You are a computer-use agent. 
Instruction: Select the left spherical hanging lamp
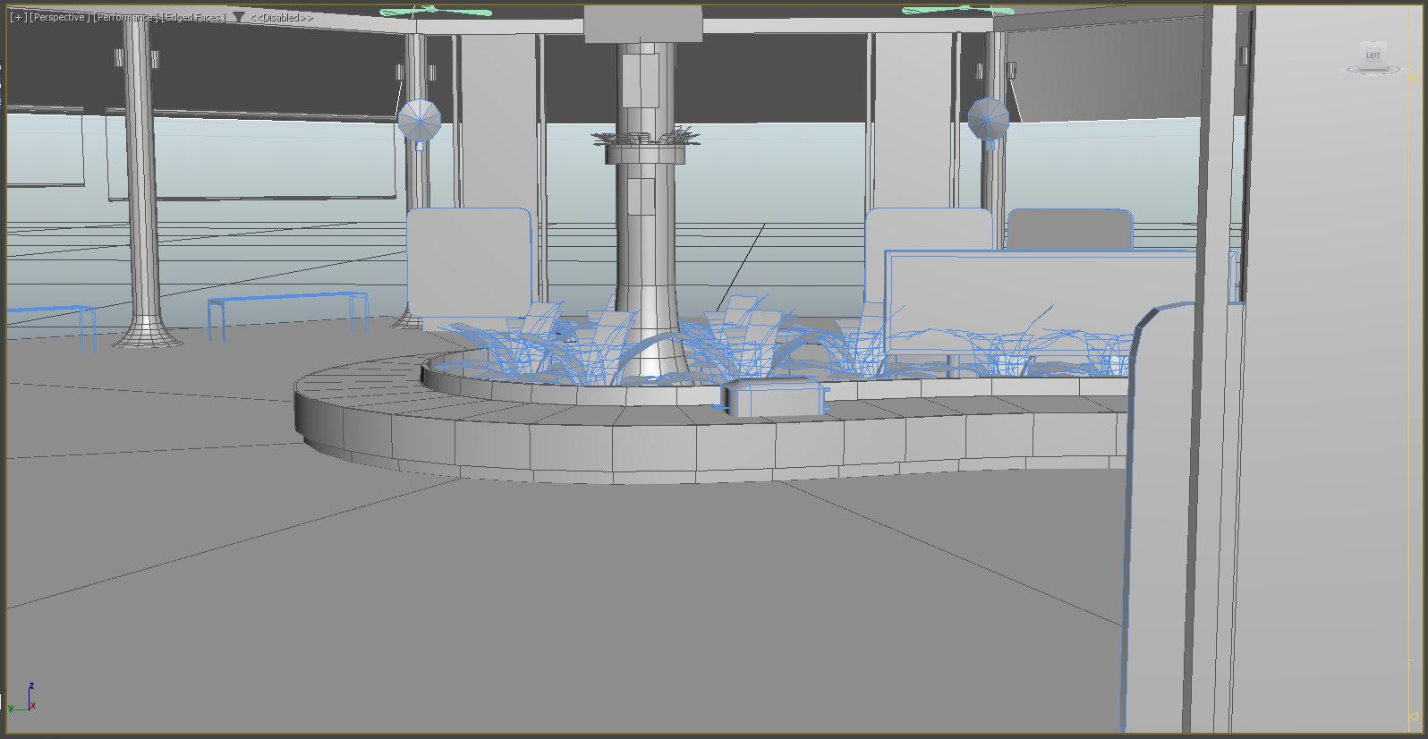pyautogui.click(x=419, y=121)
